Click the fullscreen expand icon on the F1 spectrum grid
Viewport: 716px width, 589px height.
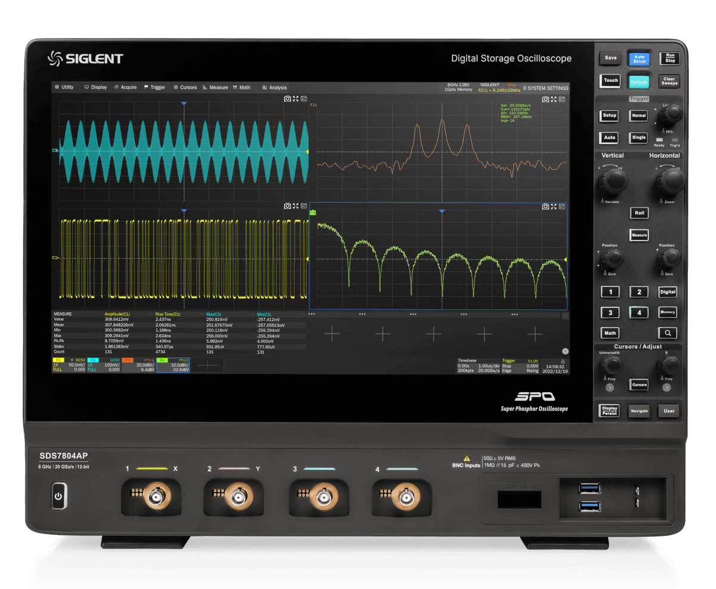(553, 99)
